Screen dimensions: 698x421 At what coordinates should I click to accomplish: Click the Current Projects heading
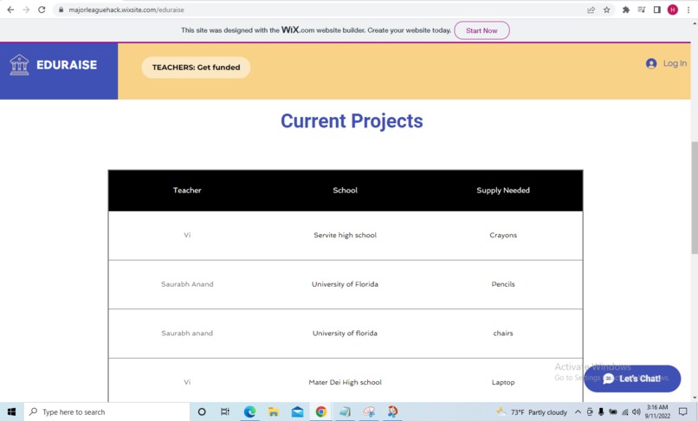point(352,121)
